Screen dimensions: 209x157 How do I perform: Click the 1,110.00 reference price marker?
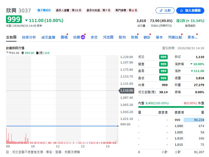pyautogui.click(x=126, y=91)
